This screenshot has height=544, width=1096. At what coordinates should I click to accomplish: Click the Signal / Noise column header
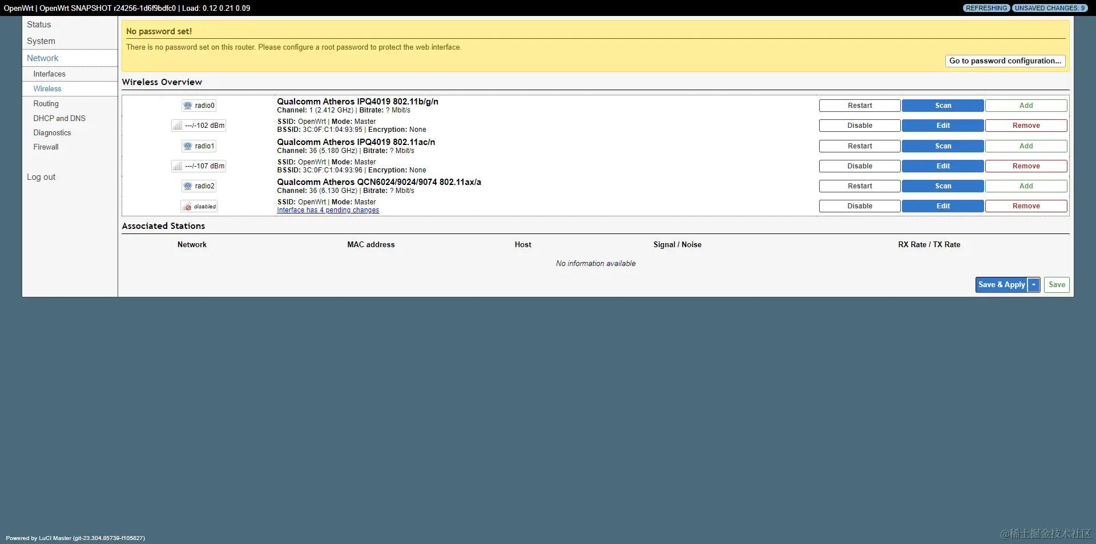pos(678,244)
